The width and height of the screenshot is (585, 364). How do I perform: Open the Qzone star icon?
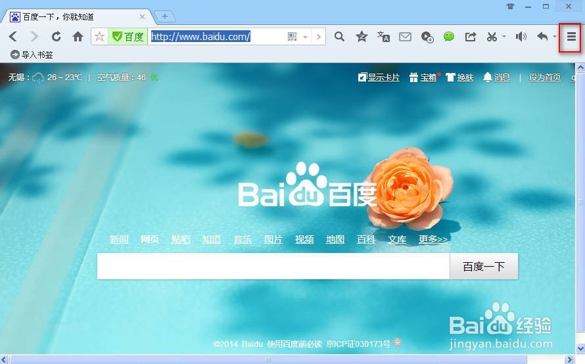click(362, 36)
